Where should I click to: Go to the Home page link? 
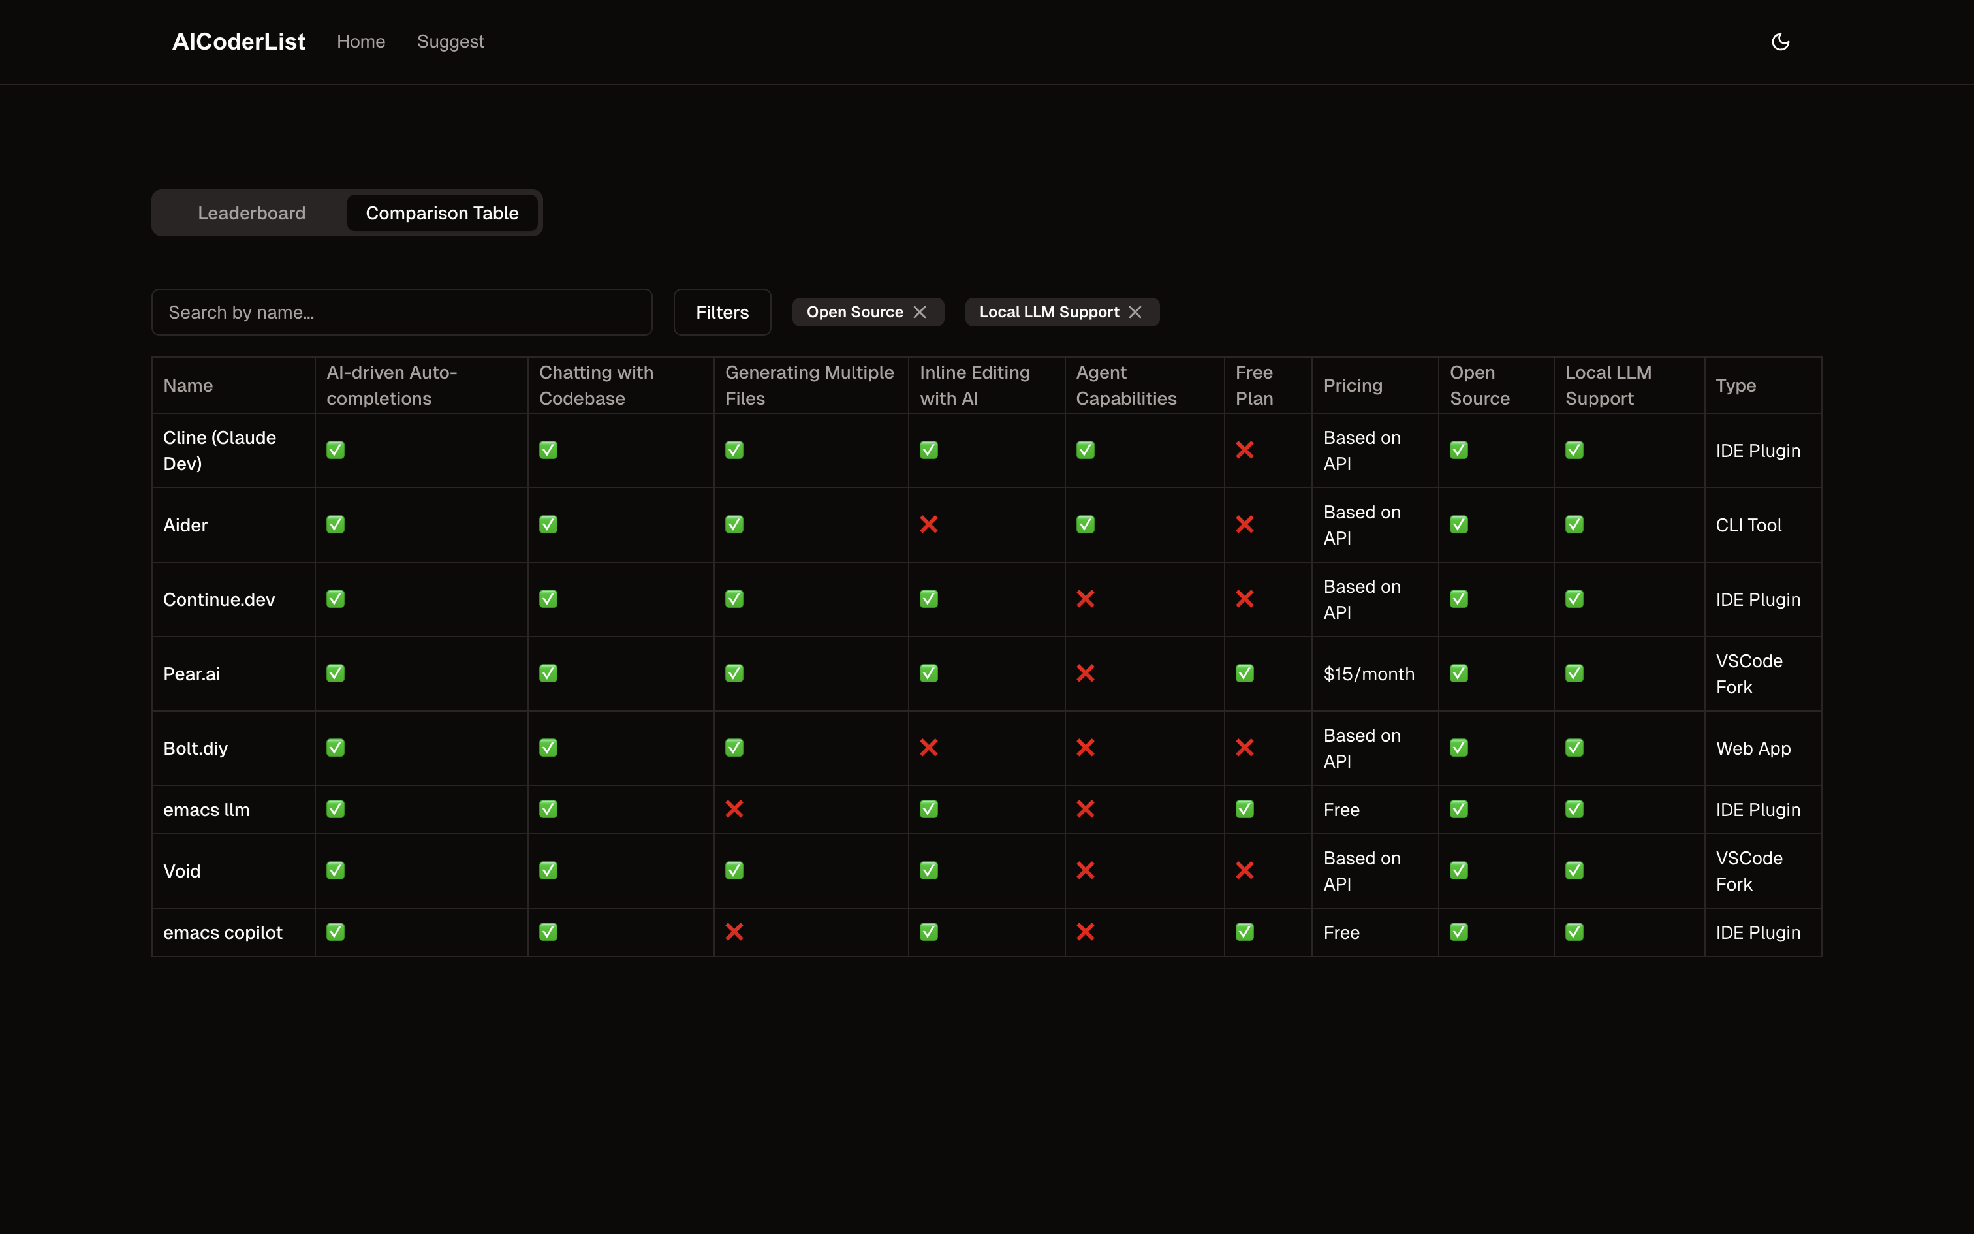click(360, 42)
